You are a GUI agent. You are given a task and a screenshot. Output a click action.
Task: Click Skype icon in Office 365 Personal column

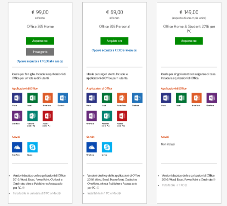pos(107,147)
